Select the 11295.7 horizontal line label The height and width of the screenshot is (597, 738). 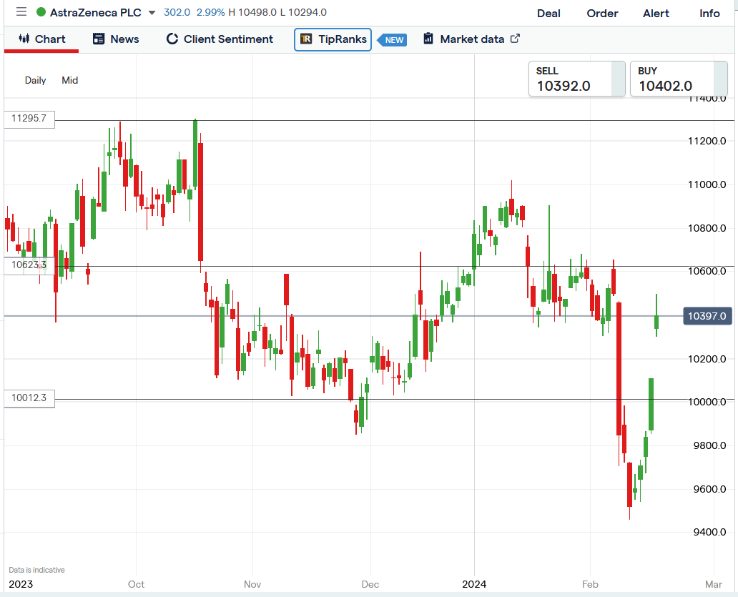pyautogui.click(x=29, y=119)
